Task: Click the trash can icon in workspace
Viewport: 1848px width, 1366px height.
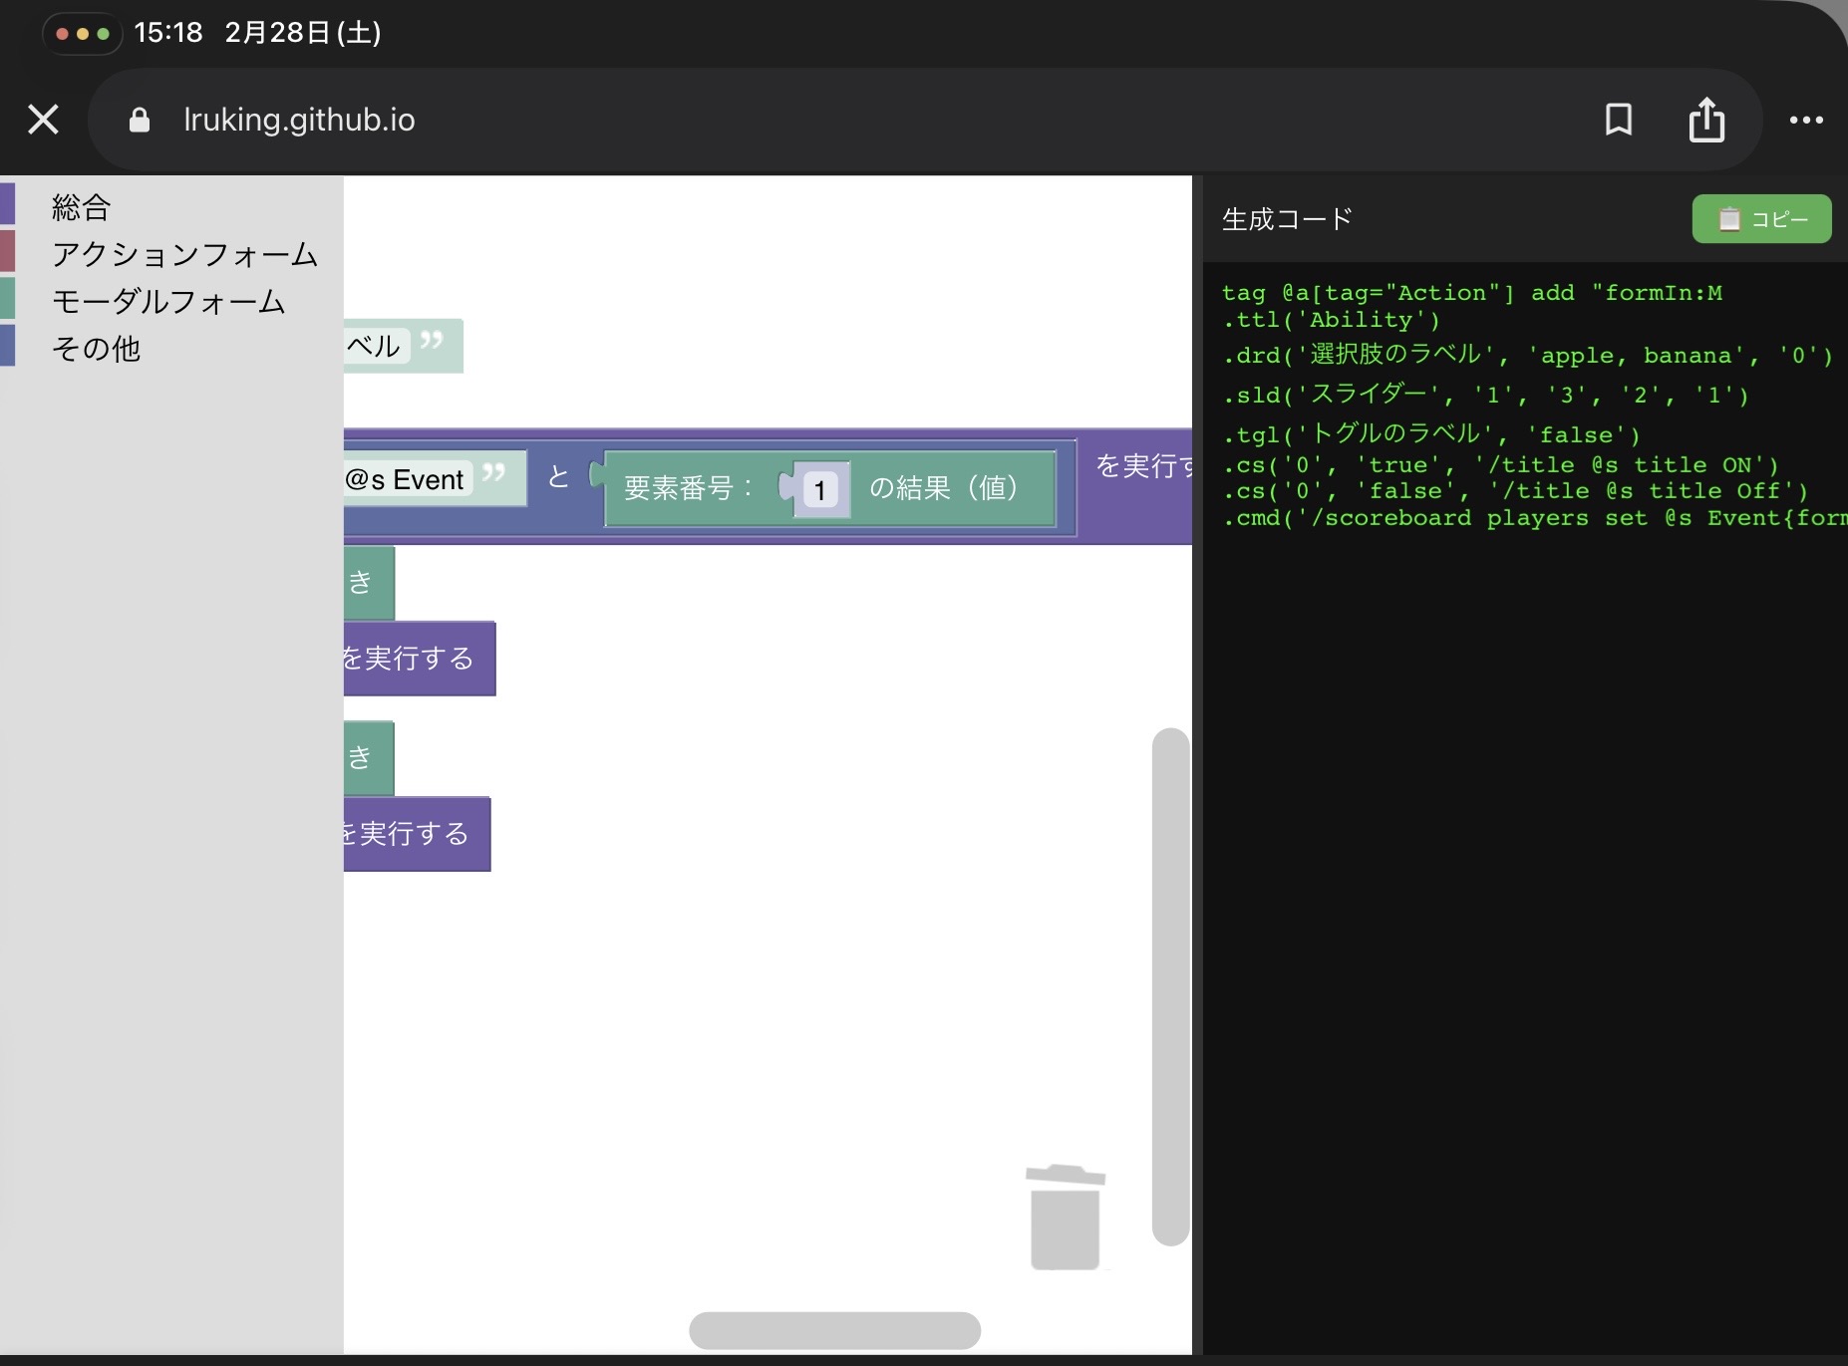Action: 1065,1218
